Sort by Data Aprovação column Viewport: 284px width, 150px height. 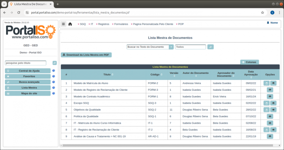(251, 77)
